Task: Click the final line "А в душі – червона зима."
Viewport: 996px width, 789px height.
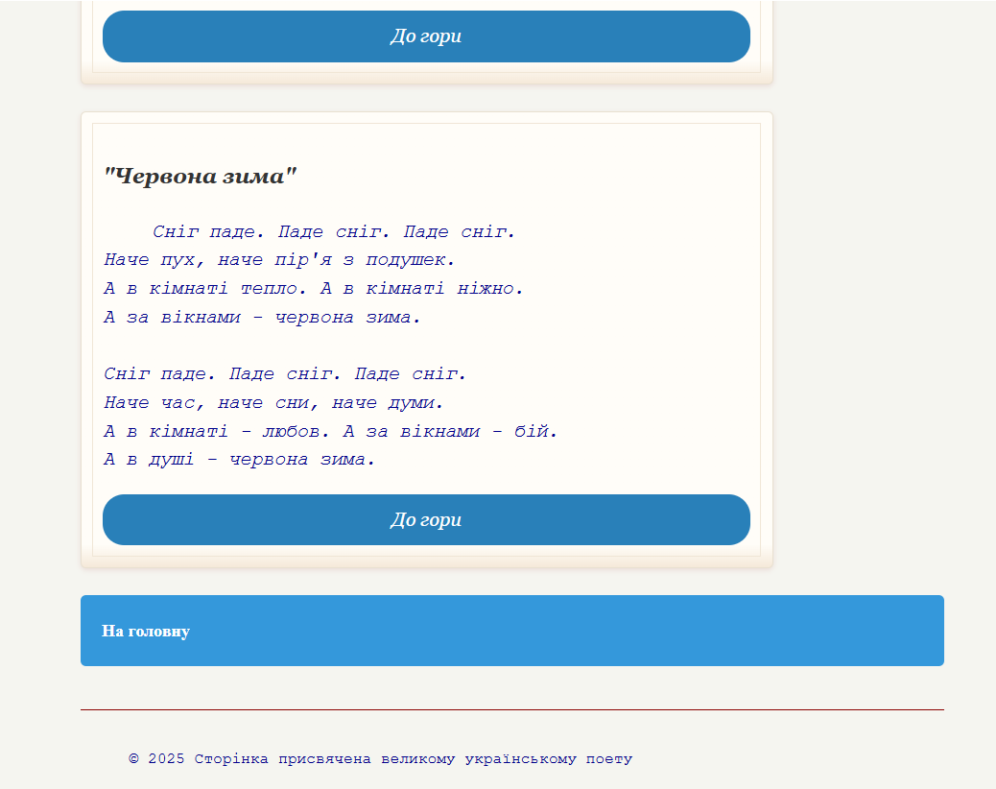Action: pyautogui.click(x=240, y=460)
